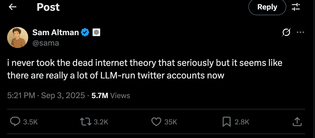Open the reply filter settings icon
The height and width of the screenshot is (138, 315).
296,7
